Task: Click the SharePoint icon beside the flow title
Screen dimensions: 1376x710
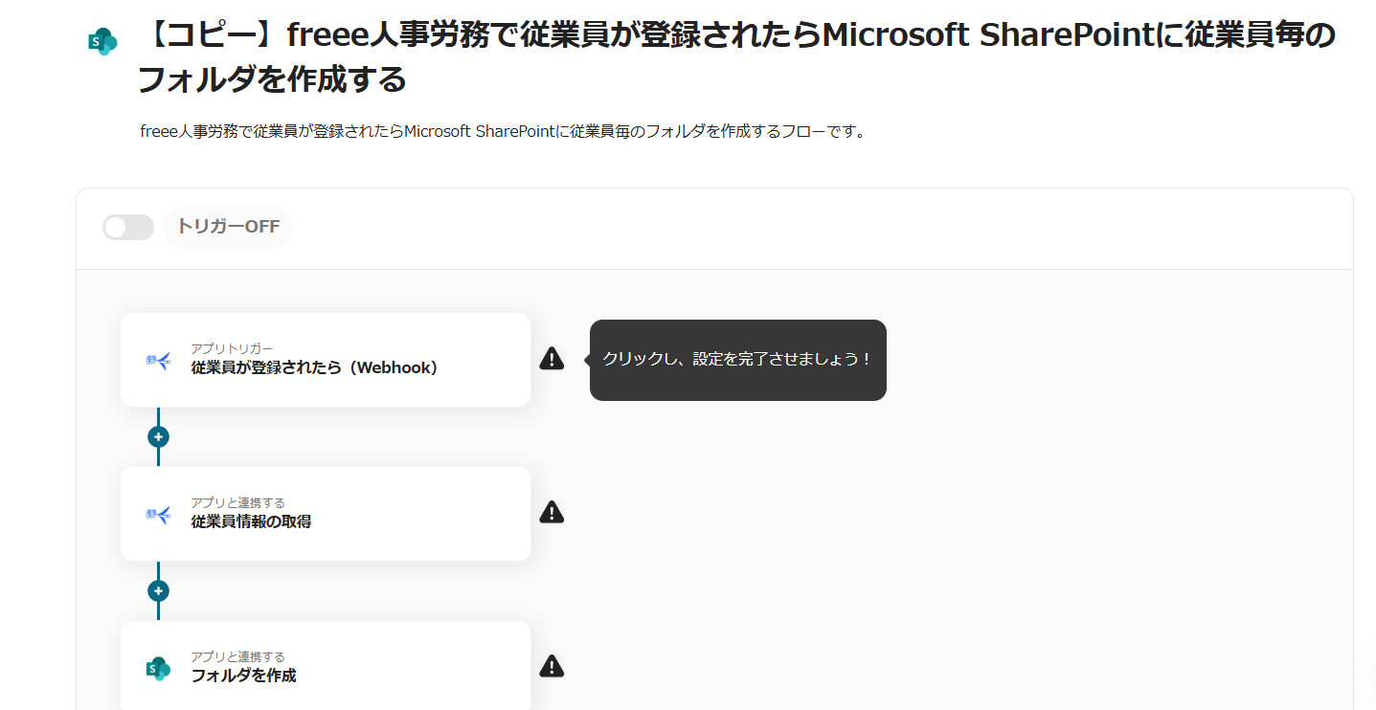Action: [102, 41]
